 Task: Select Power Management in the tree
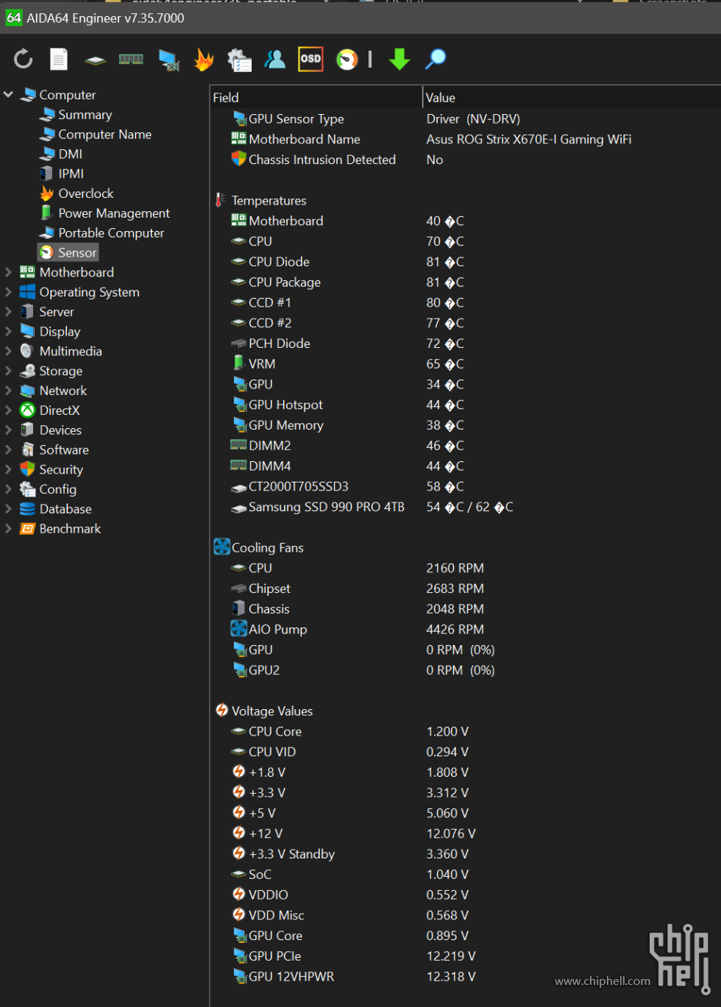[104, 213]
